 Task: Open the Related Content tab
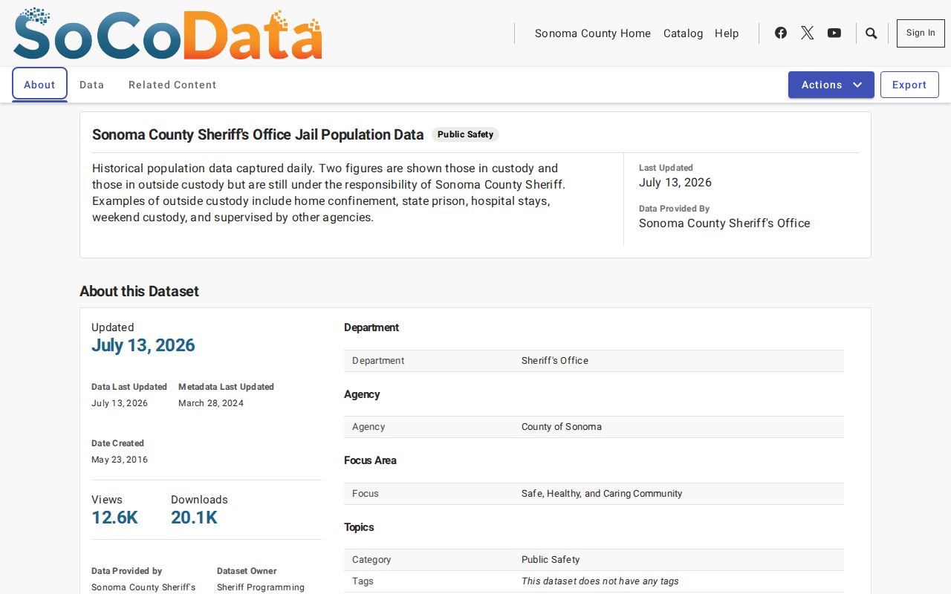pos(172,85)
